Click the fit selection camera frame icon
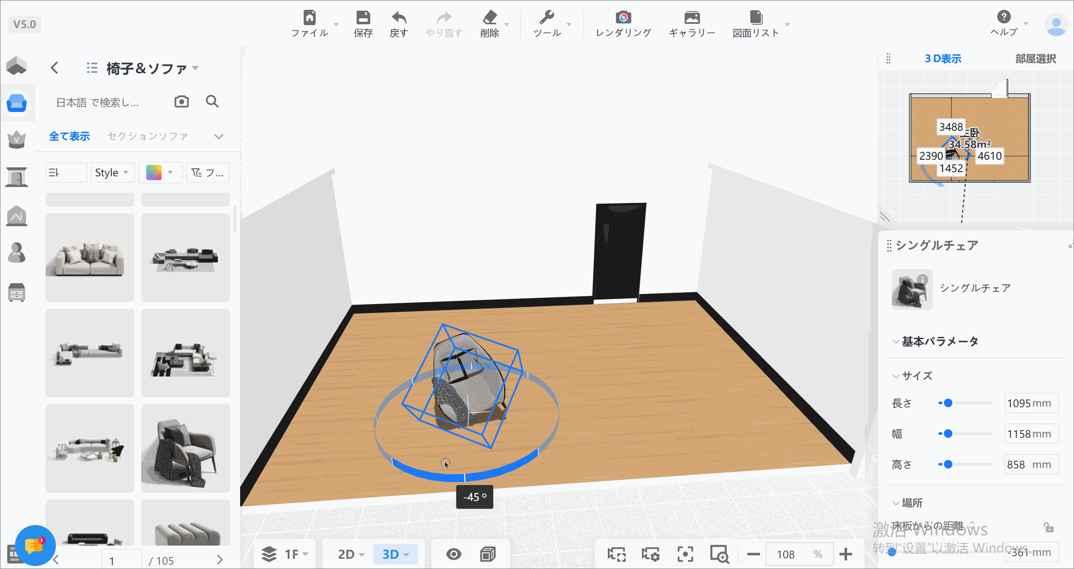1074x569 pixels. (x=616, y=555)
